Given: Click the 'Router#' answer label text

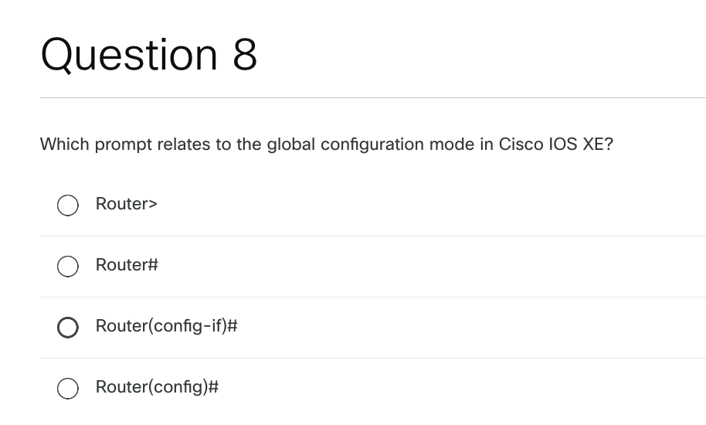Looking at the screenshot, I should (x=127, y=265).
